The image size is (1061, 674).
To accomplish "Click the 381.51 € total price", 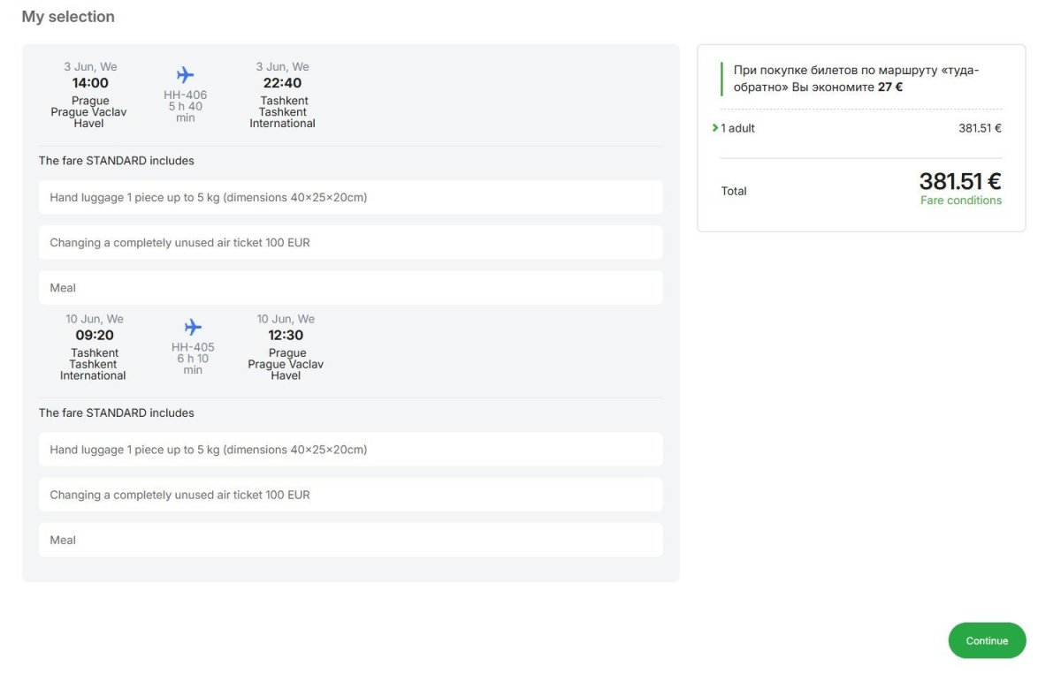I will (x=959, y=182).
